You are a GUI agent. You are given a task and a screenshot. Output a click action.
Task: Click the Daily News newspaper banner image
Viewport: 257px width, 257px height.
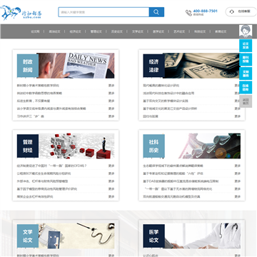(x=76, y=66)
